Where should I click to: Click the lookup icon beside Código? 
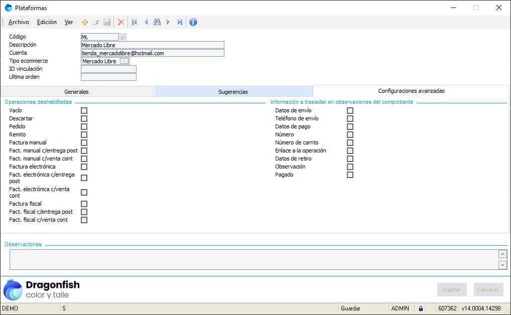[x=123, y=37]
